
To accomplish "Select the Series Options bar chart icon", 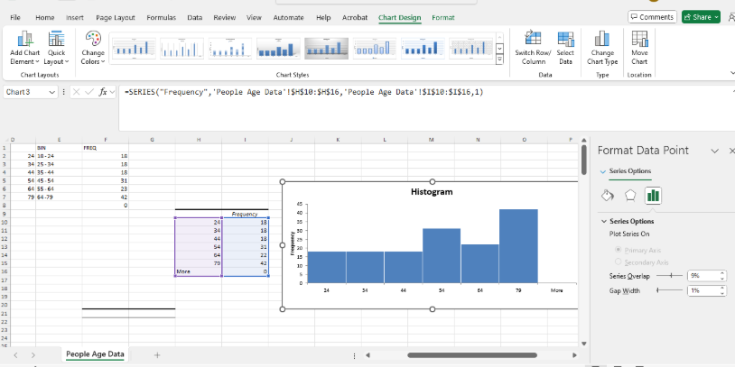I will [x=652, y=195].
